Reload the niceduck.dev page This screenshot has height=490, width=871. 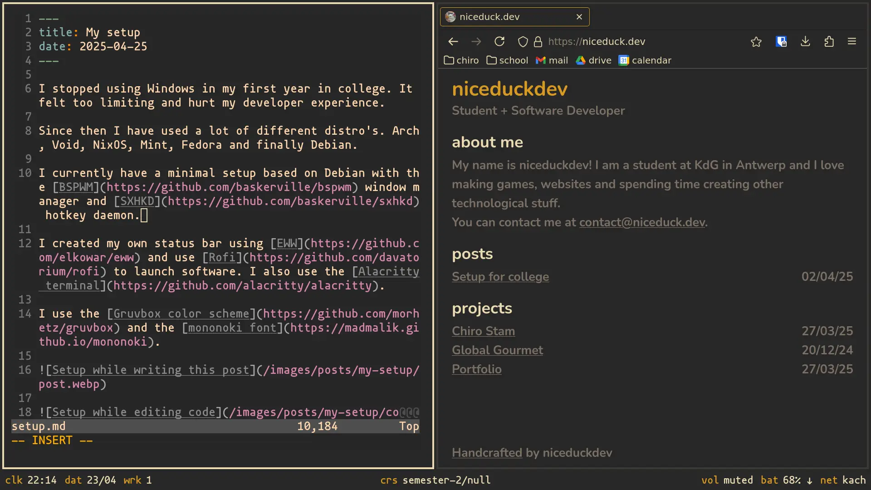[x=499, y=41]
